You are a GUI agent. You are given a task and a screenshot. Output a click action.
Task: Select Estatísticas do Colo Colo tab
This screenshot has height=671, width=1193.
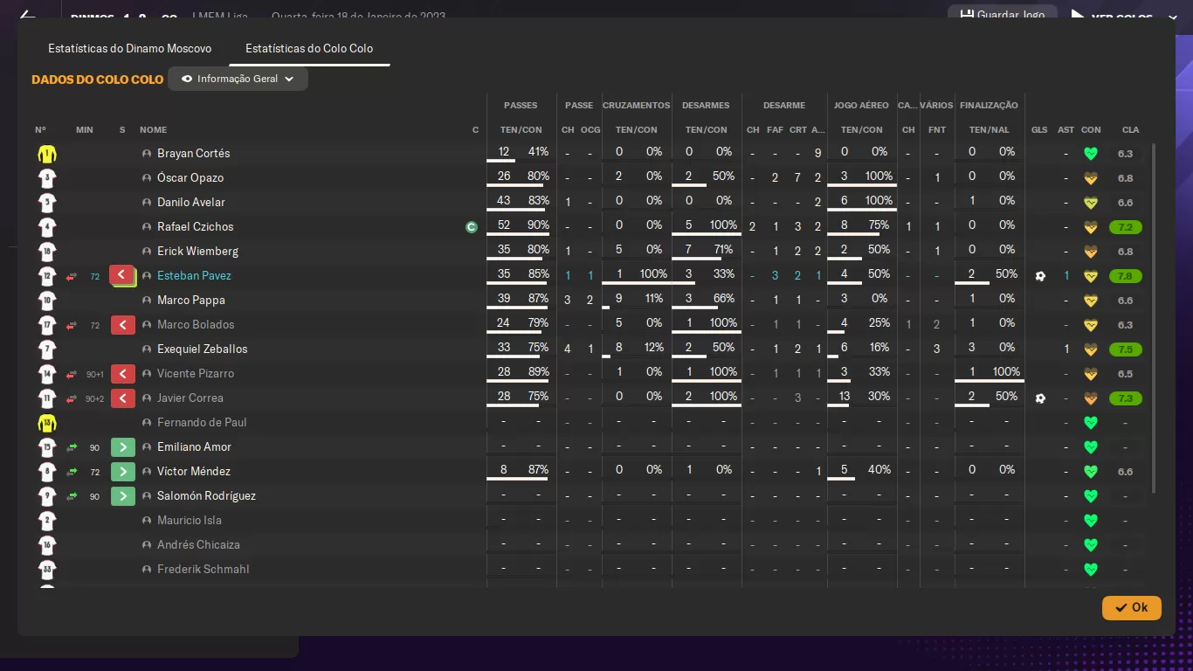309,49
